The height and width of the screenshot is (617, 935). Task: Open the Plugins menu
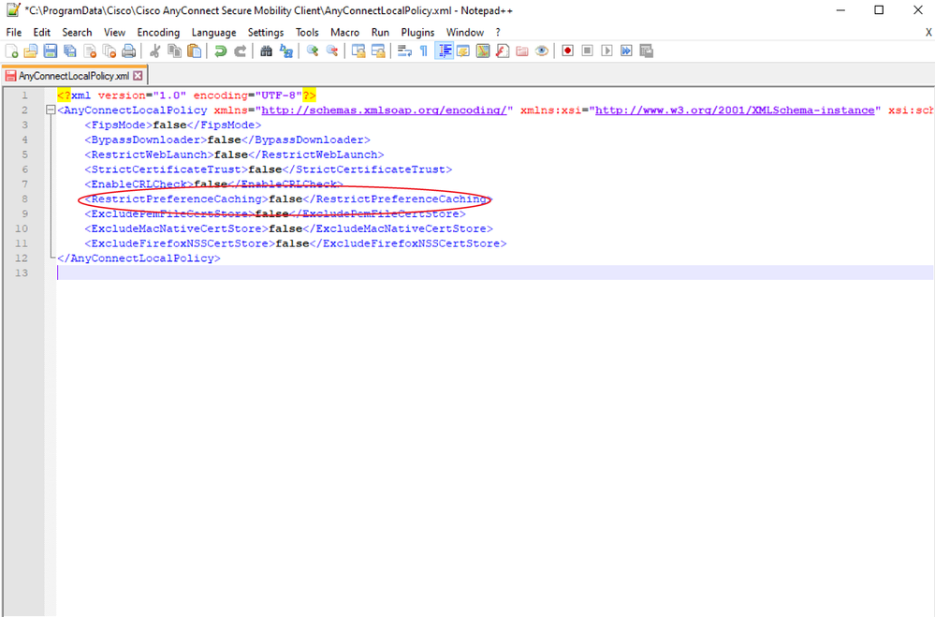click(x=417, y=32)
